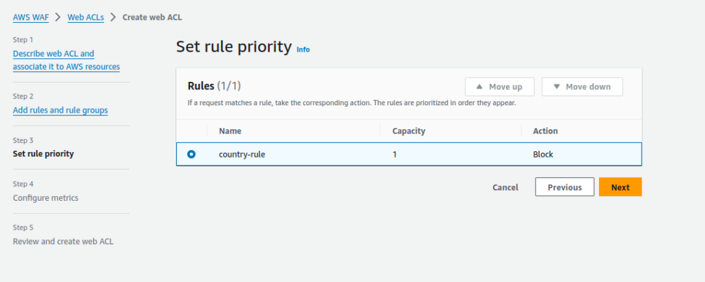Click the Create web ACL breadcrumb text

[152, 17]
